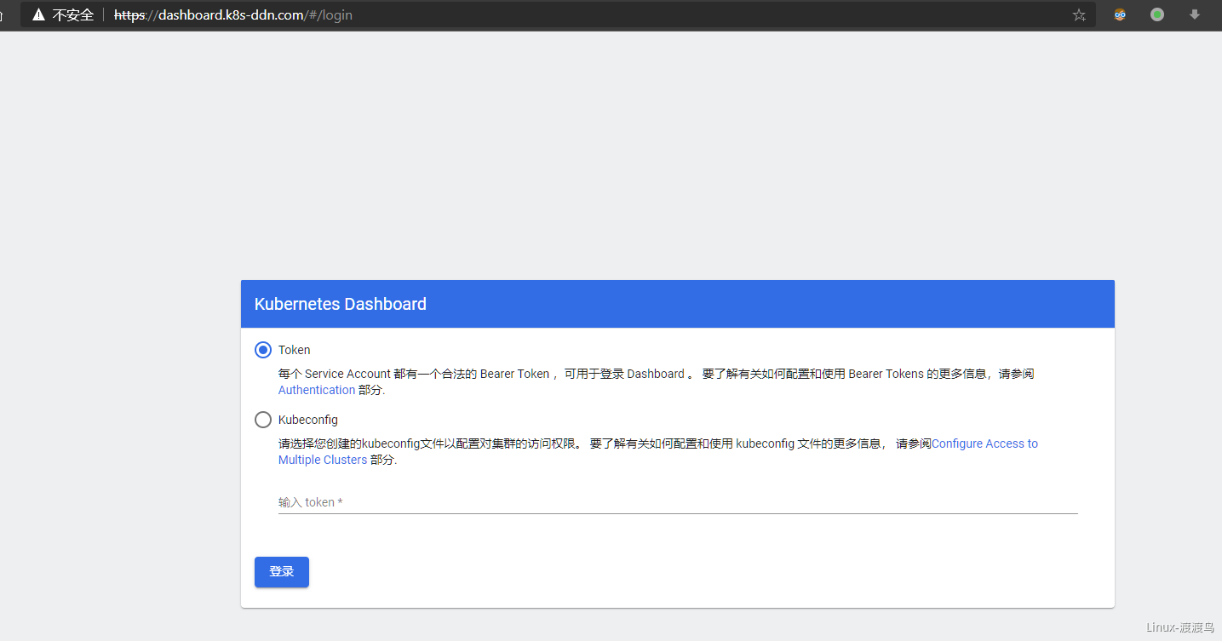The width and height of the screenshot is (1222, 641).
Task: Open downloads via the down arrow icon
Action: [1195, 14]
